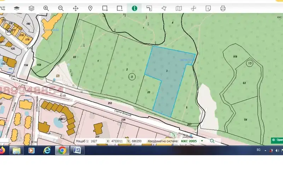
Task: Activate the pan move arrows tool
Action: pos(76,8)
